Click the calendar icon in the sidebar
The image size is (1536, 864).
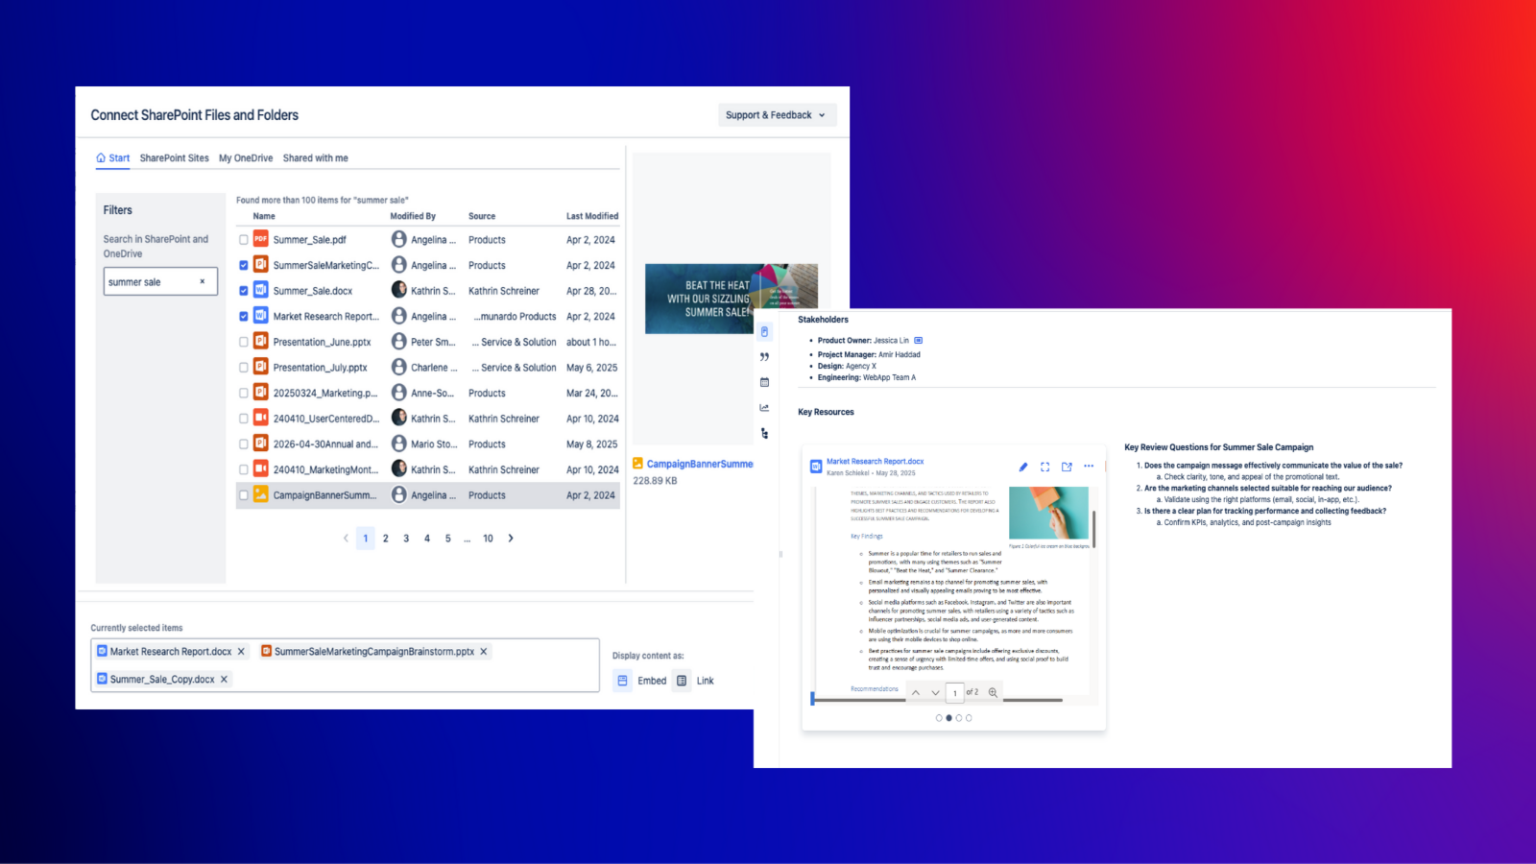click(764, 382)
